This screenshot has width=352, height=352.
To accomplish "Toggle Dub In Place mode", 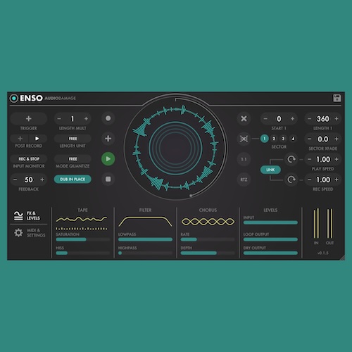I will [x=73, y=180].
